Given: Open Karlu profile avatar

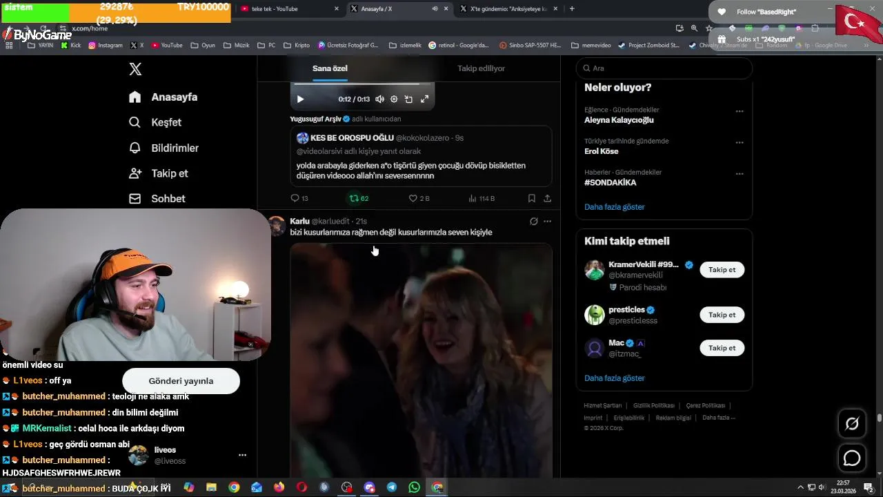Looking at the screenshot, I should 276,226.
